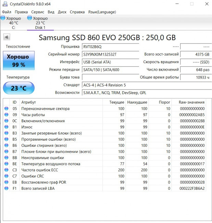212x223 pixels.
Task: Click the power on count value 648 раз
Action: click(196, 70)
